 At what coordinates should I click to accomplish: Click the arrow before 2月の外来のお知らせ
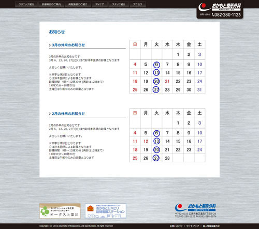coord(50,114)
